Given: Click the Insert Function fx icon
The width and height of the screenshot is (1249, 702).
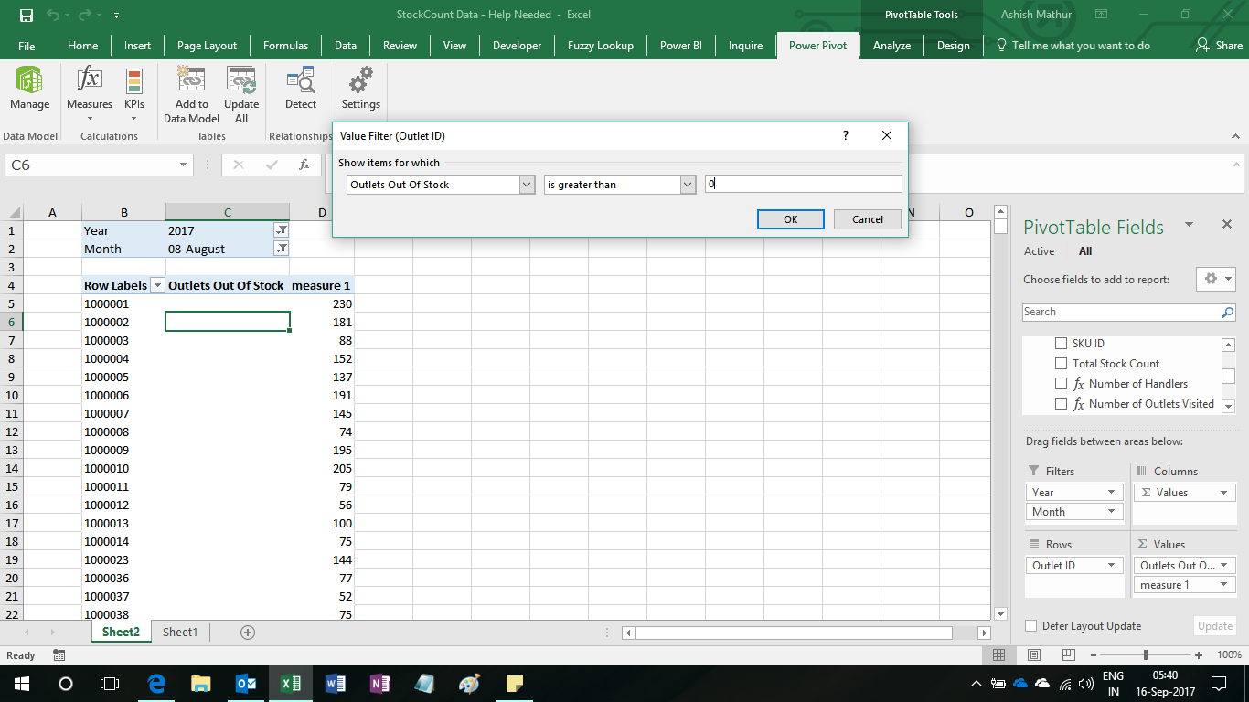Looking at the screenshot, I should click(304, 165).
